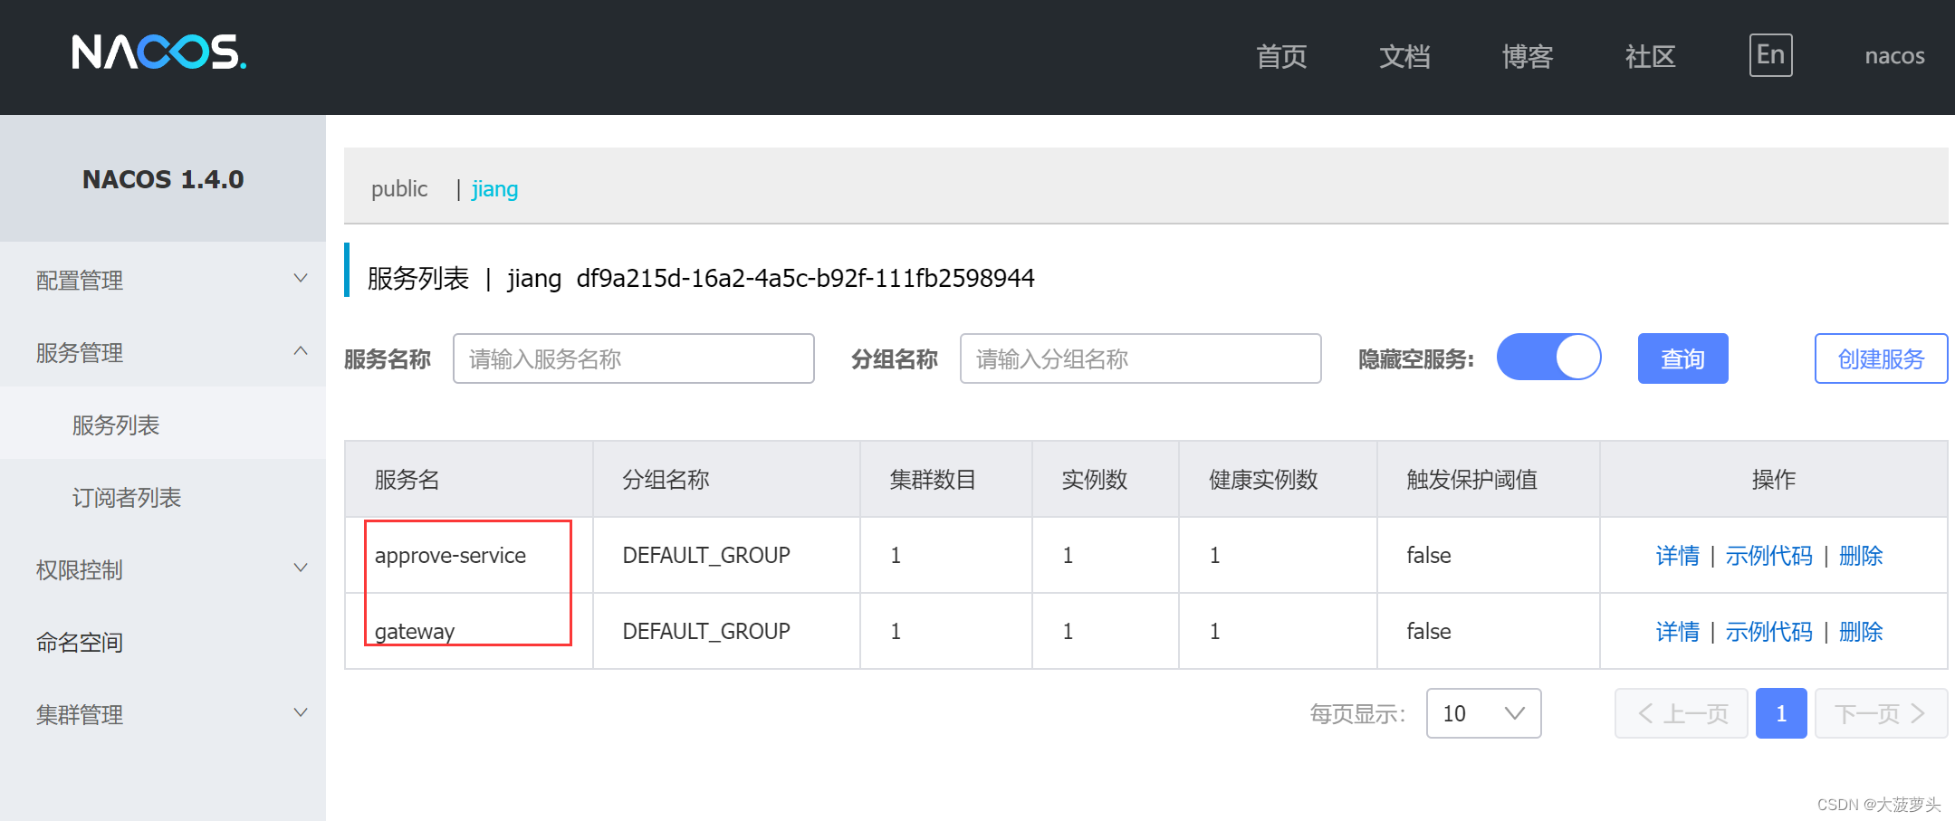Switch to the public namespace tab
The image size is (1955, 821).
coord(399,188)
